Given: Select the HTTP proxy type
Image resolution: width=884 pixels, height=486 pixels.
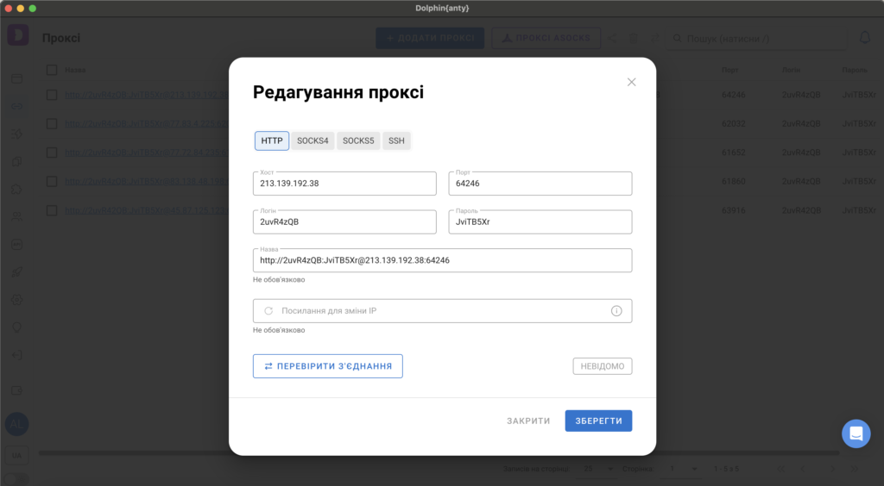Looking at the screenshot, I should (x=272, y=140).
